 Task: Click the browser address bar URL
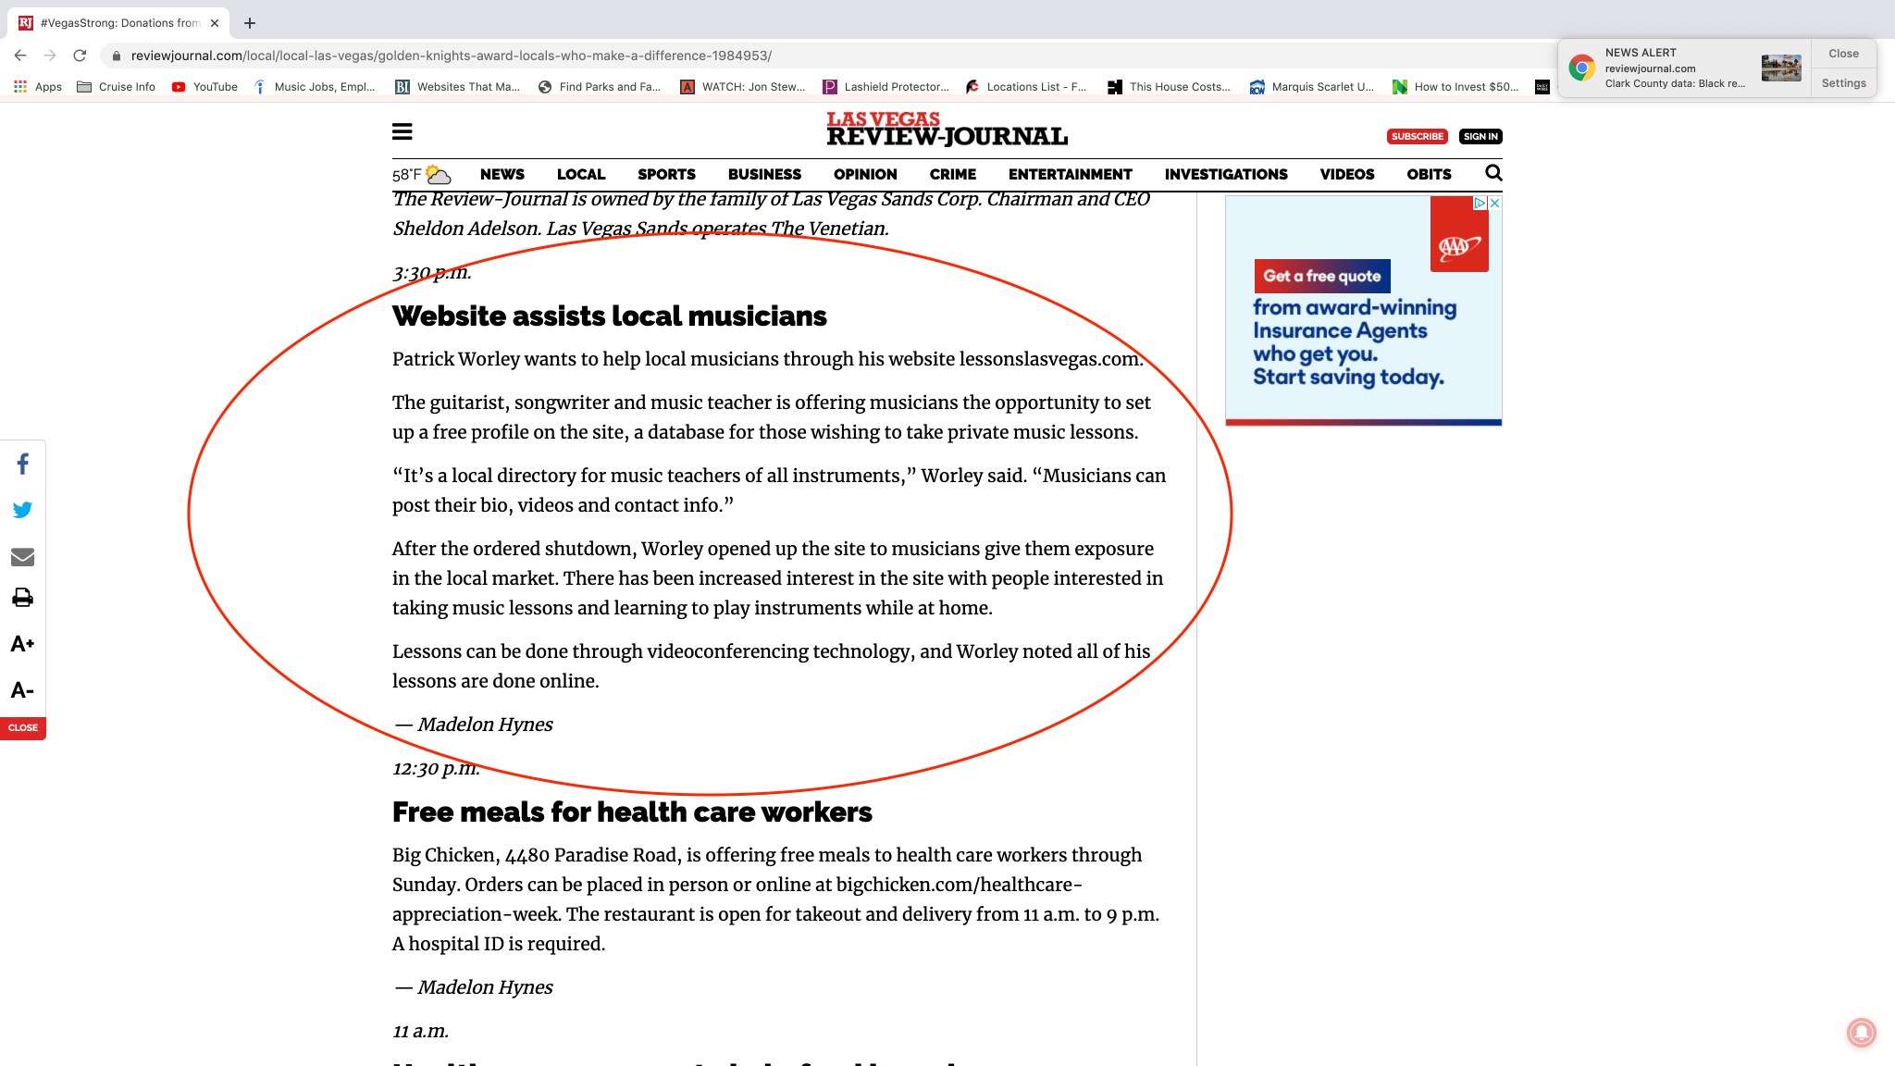[451, 56]
